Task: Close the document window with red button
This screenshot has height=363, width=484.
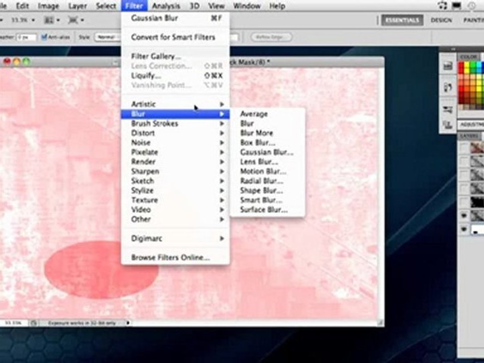Action: tap(7, 62)
